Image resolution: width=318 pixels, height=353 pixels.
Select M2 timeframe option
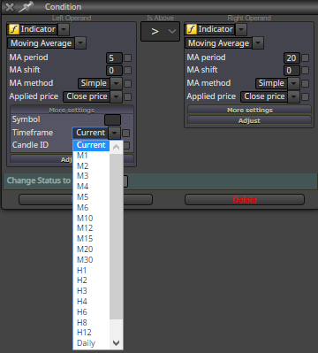[91, 166]
